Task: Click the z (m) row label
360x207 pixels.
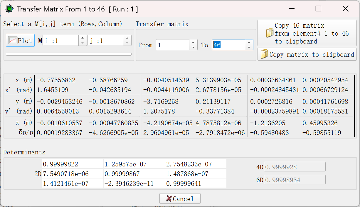Action: tap(24, 123)
